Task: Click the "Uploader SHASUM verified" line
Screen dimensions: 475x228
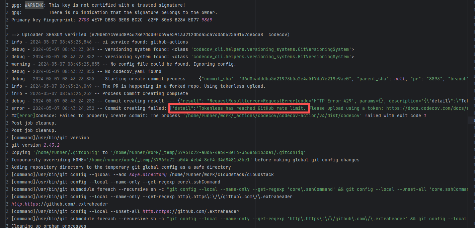Action: coord(150,35)
